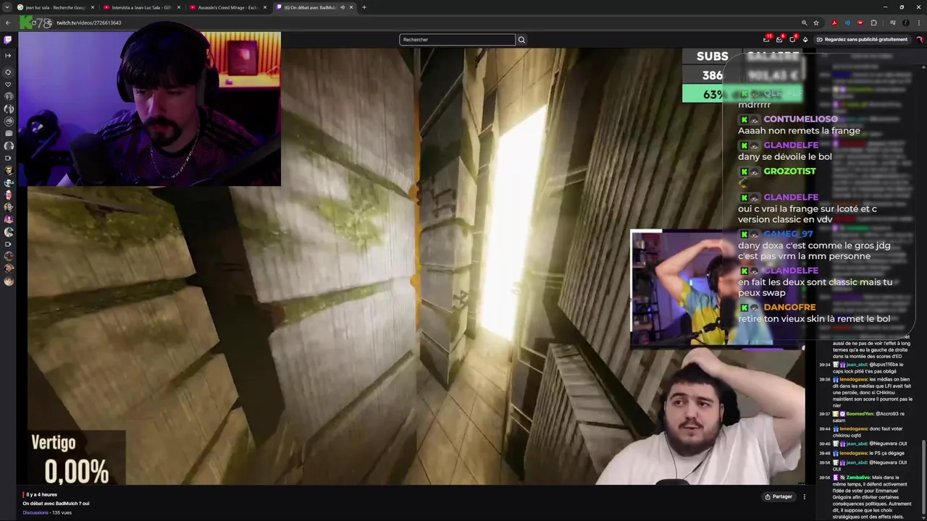Open the media control icon in toolbar
The height and width of the screenshot is (521, 927).
(x=892, y=22)
